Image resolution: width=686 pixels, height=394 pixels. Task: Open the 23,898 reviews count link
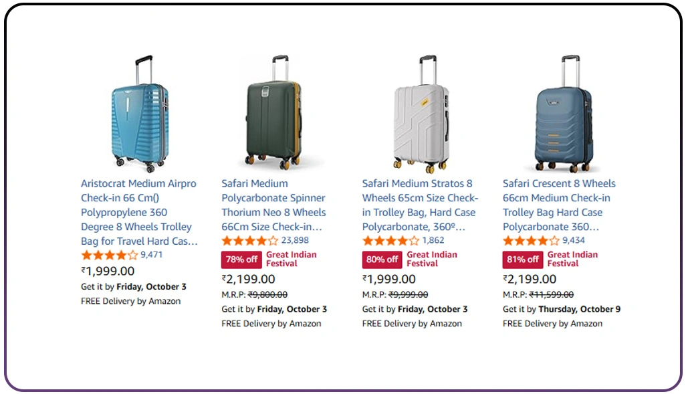295,241
